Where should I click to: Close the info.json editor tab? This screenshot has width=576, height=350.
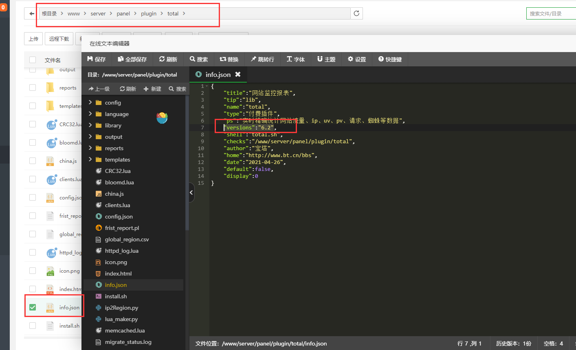(x=238, y=74)
